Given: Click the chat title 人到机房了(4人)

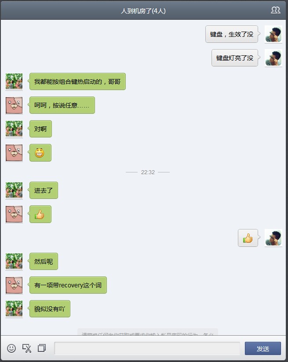Looking at the screenshot, I should coord(143,11).
